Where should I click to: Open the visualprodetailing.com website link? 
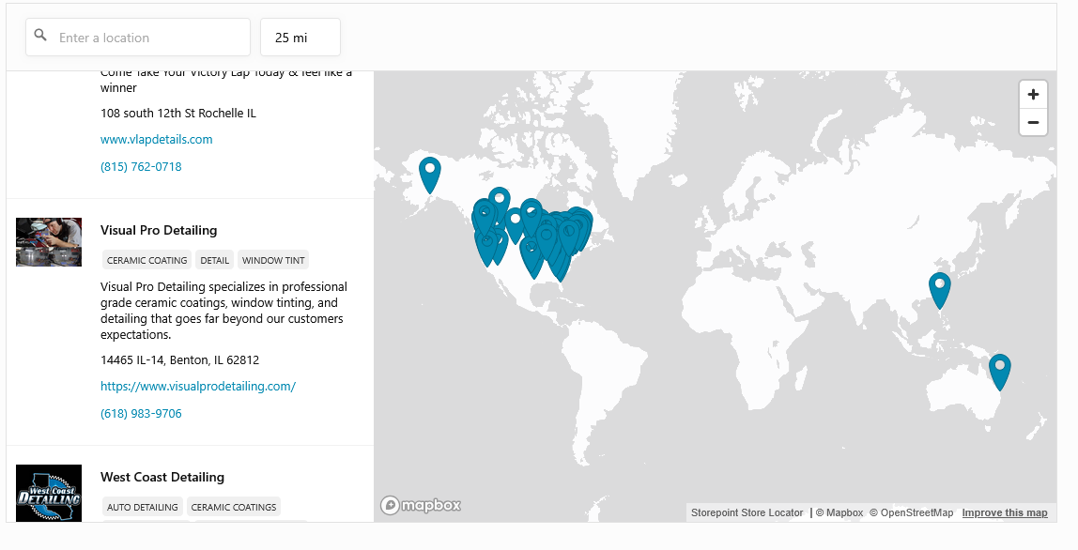click(x=198, y=387)
